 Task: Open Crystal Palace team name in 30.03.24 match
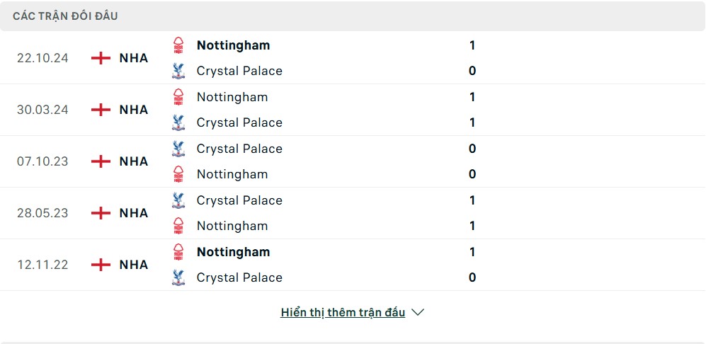click(239, 122)
